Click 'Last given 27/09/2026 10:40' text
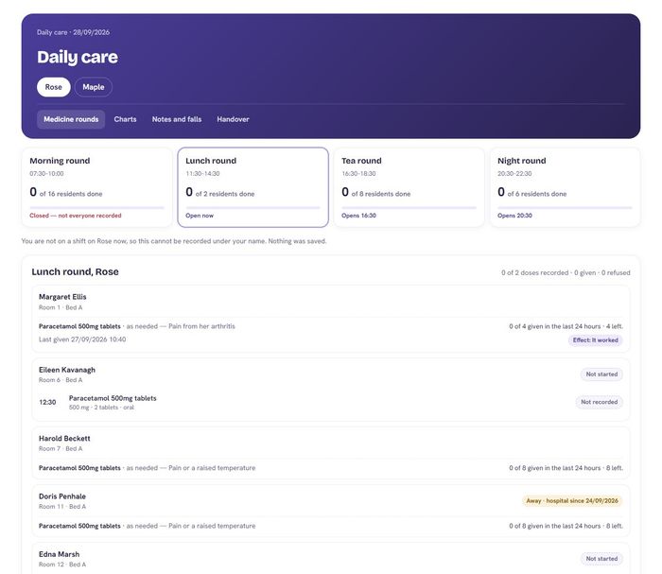The width and height of the screenshot is (662, 574). tap(82, 339)
